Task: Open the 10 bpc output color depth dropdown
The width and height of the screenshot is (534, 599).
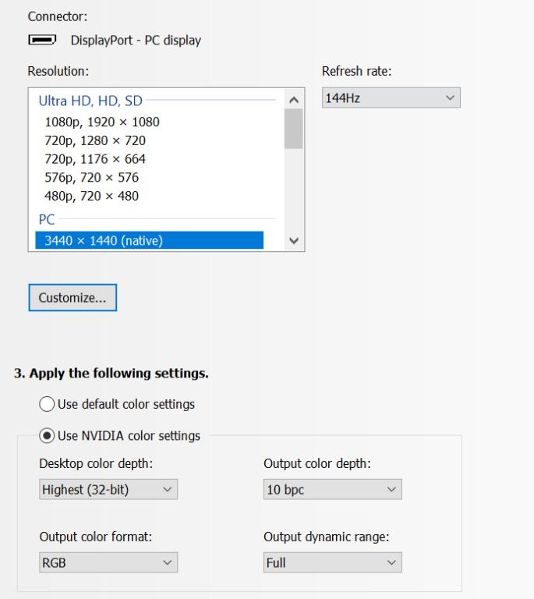Action: coord(332,489)
